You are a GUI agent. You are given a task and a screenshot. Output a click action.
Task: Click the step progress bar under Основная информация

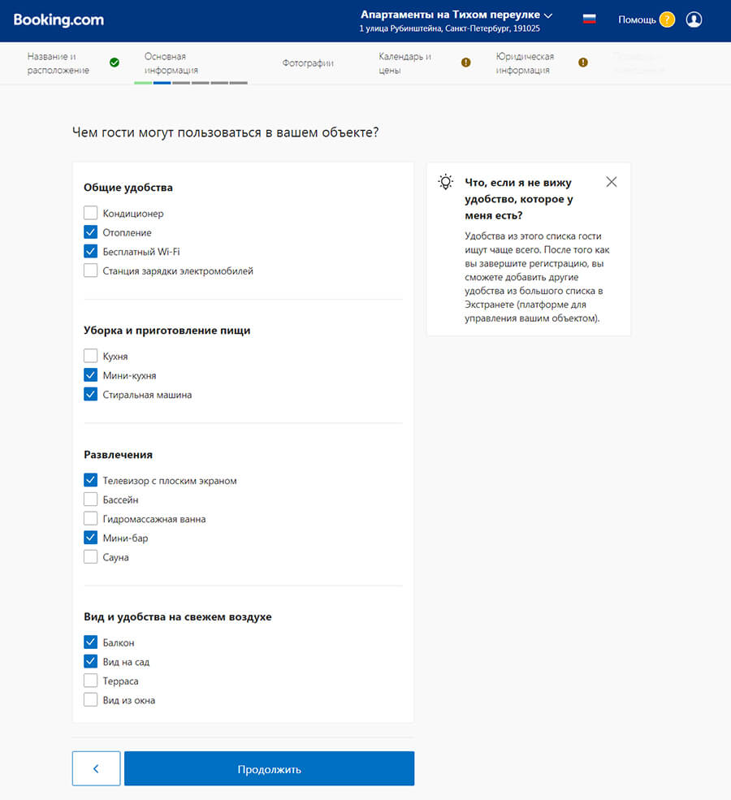191,82
